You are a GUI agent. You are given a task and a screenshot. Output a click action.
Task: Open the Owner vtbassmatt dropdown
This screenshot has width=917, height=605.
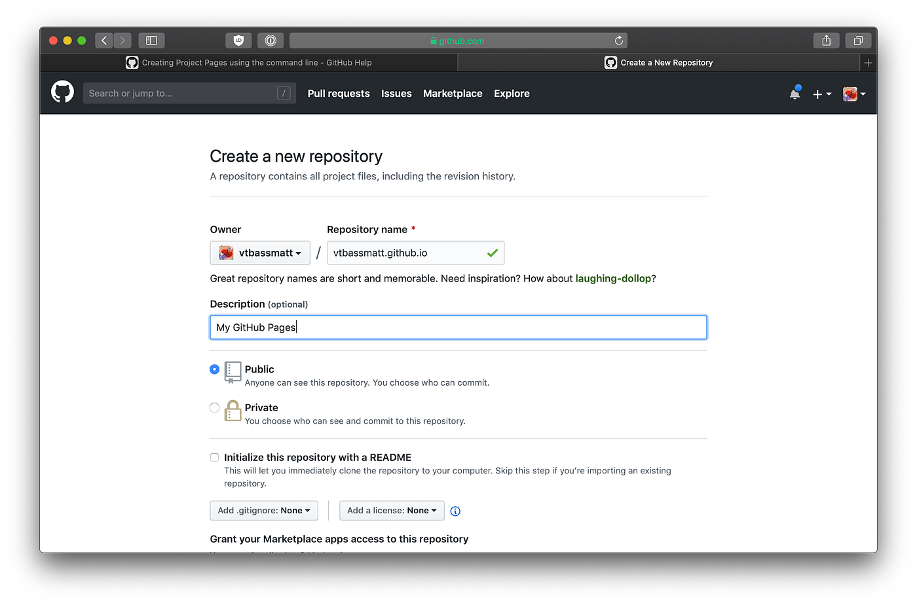[260, 253]
